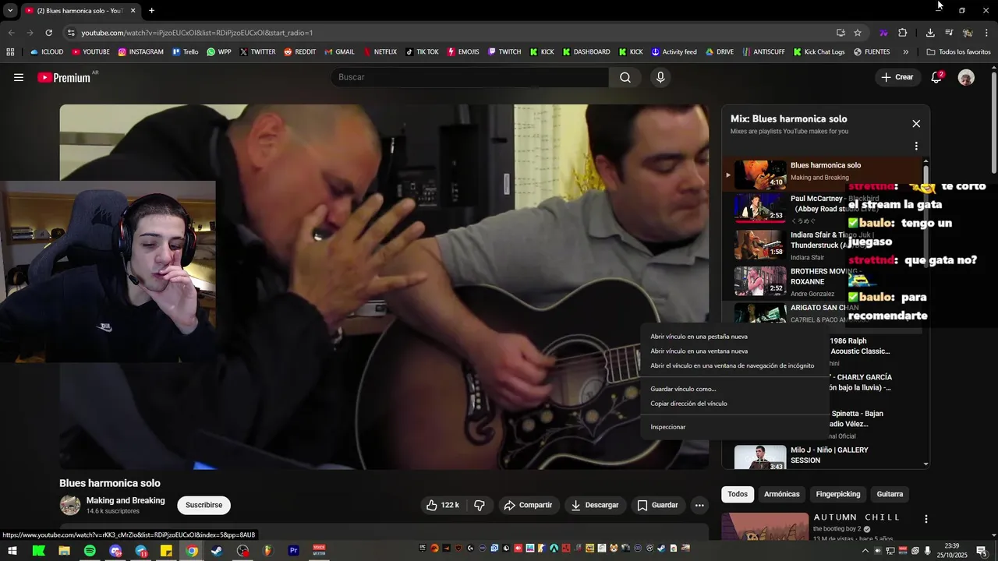Click the Descargar button
This screenshot has height=561, width=998.
[x=595, y=505]
